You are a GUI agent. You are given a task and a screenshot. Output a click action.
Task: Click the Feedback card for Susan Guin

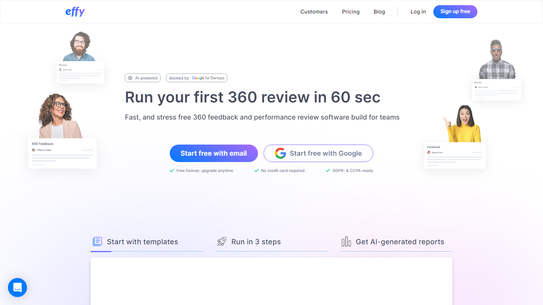pyautogui.click(x=455, y=155)
